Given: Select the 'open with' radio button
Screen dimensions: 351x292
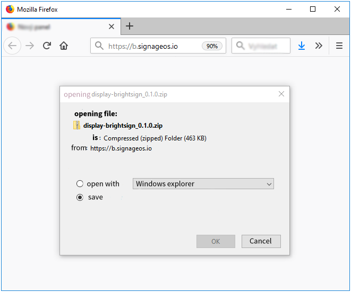Looking at the screenshot, I should [80, 184].
